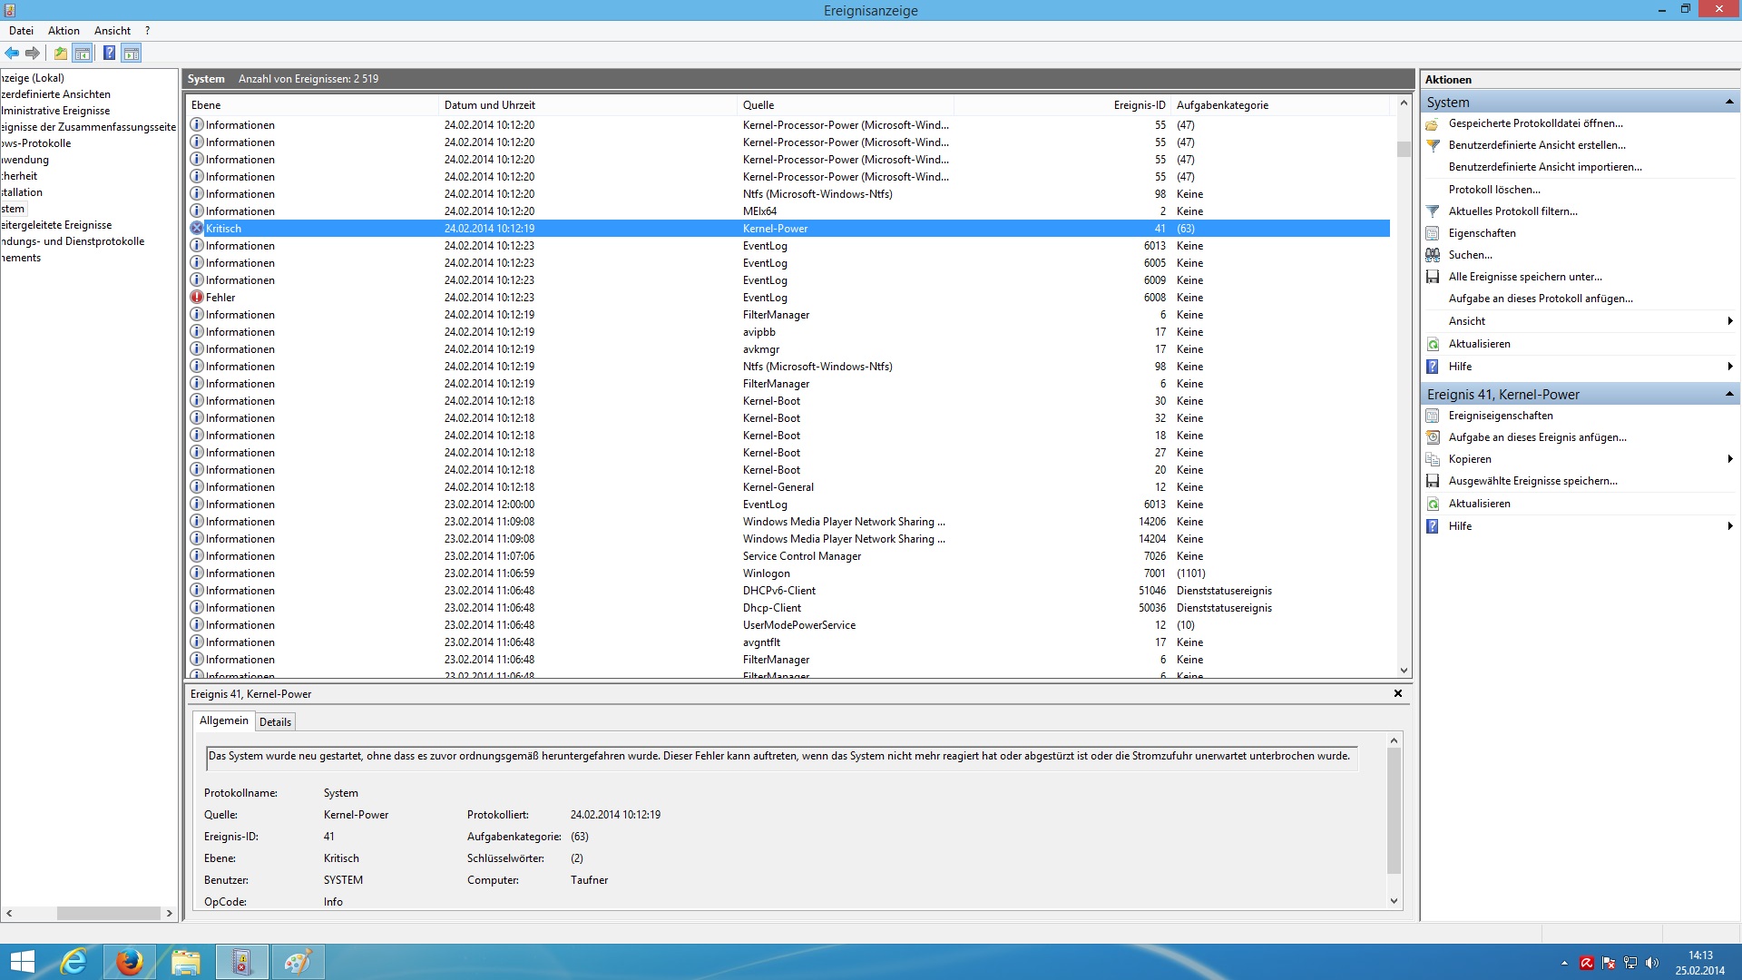Toggle the console tree visibility toolbar button
This screenshot has width=1742, height=980.
click(83, 54)
